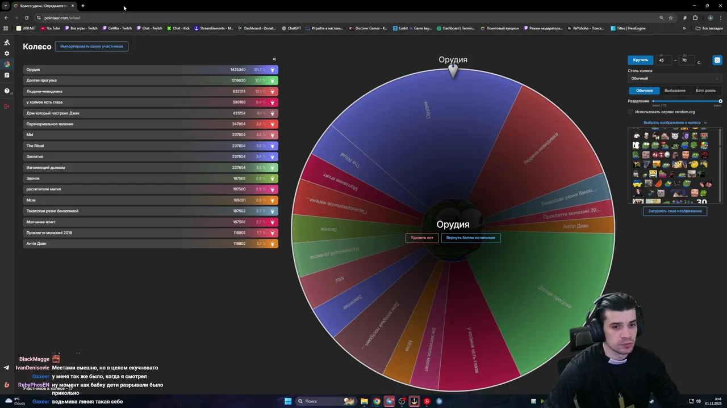Viewport: 727px width, 408px height.
Task: Click the pin icon on Изгоняющий дьявола row
Action: pos(273,168)
